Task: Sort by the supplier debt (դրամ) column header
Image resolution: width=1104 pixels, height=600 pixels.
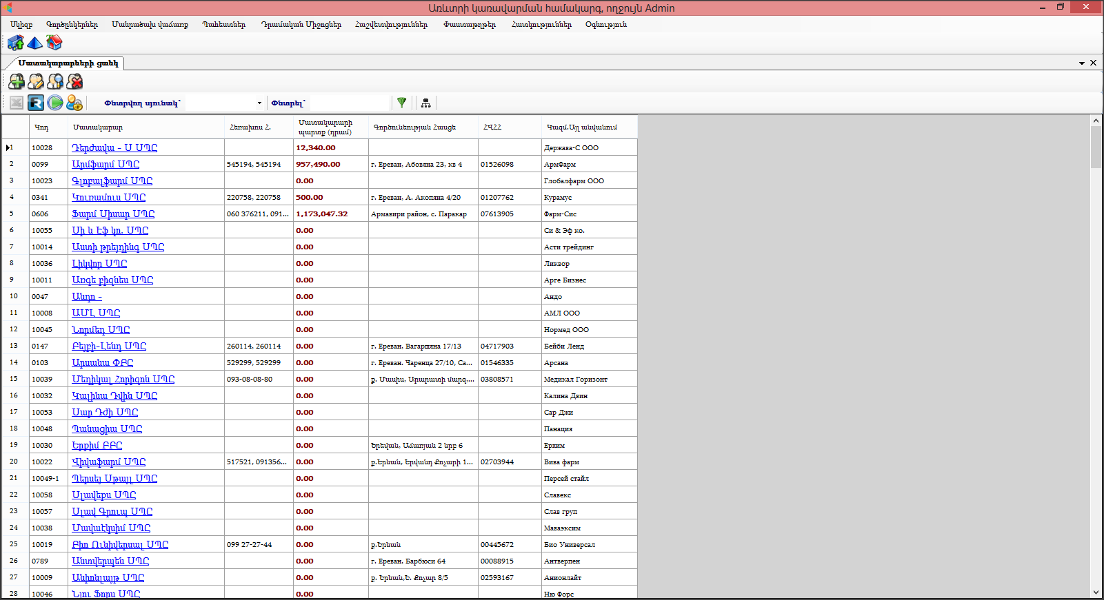Action: tap(331, 127)
